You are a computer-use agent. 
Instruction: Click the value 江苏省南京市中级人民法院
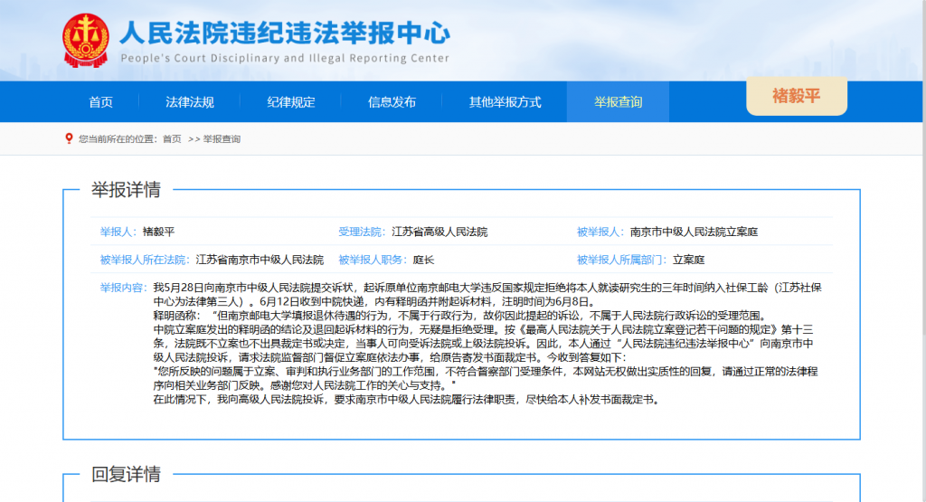tap(260, 260)
